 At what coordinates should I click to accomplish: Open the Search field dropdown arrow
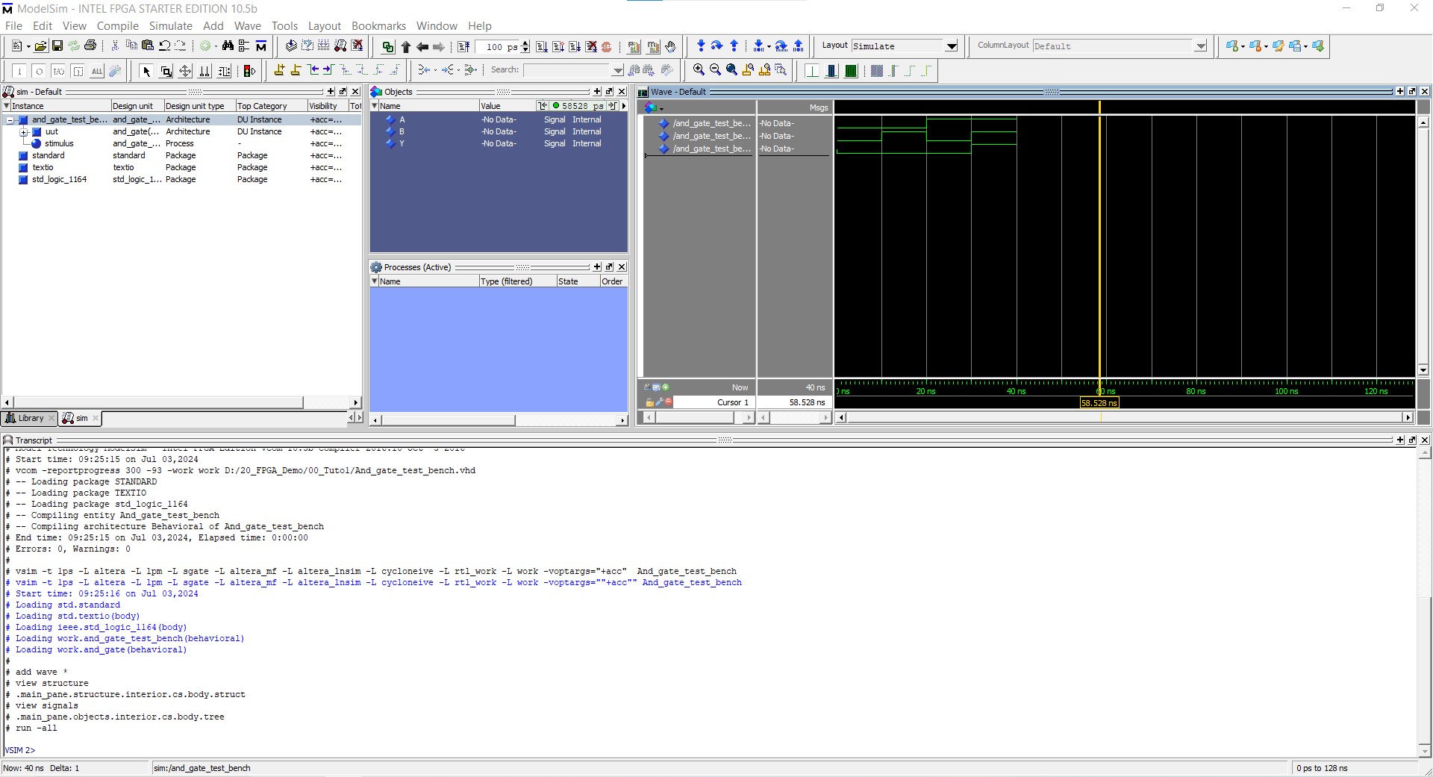coord(618,70)
